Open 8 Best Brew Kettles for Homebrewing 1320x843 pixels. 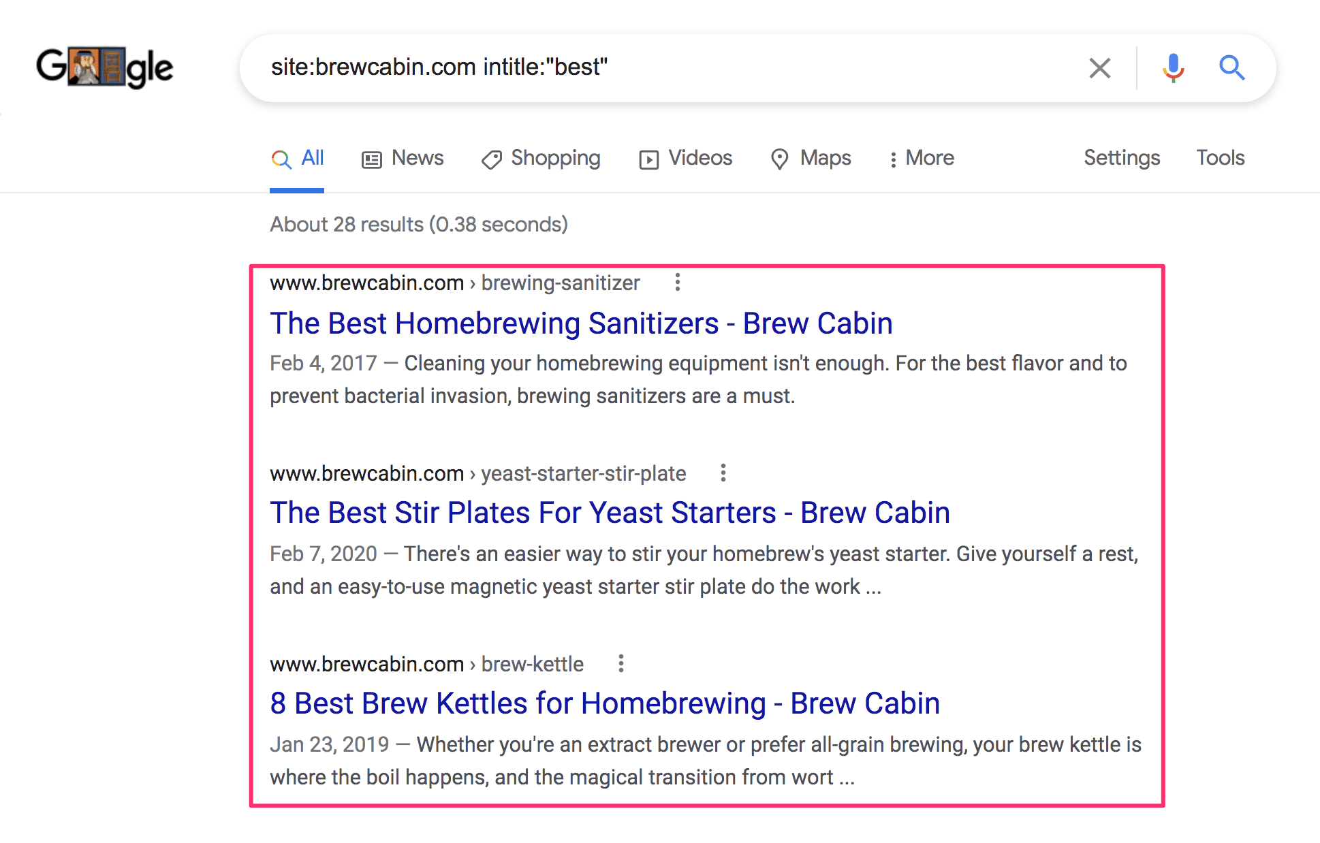[x=605, y=703]
